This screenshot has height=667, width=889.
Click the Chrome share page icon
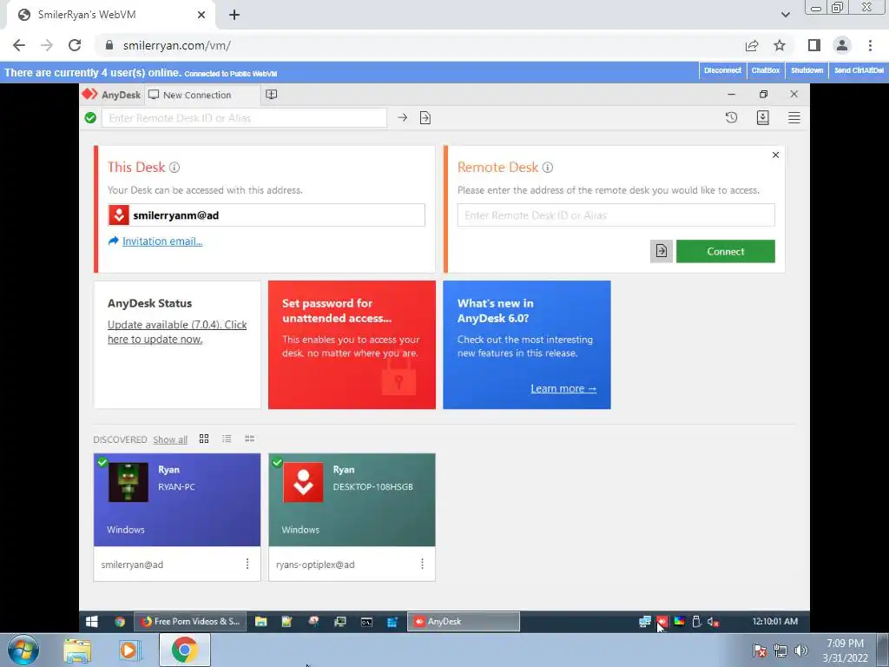pyautogui.click(x=752, y=45)
